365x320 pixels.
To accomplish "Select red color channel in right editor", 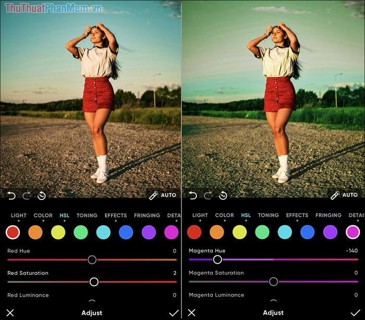I will [194, 232].
